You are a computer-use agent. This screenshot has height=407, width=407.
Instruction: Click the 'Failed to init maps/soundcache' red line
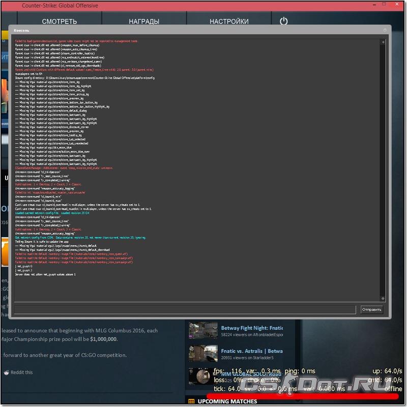[x=50, y=193]
